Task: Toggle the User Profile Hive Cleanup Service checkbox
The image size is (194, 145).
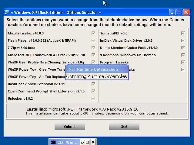Action: point(93,62)
